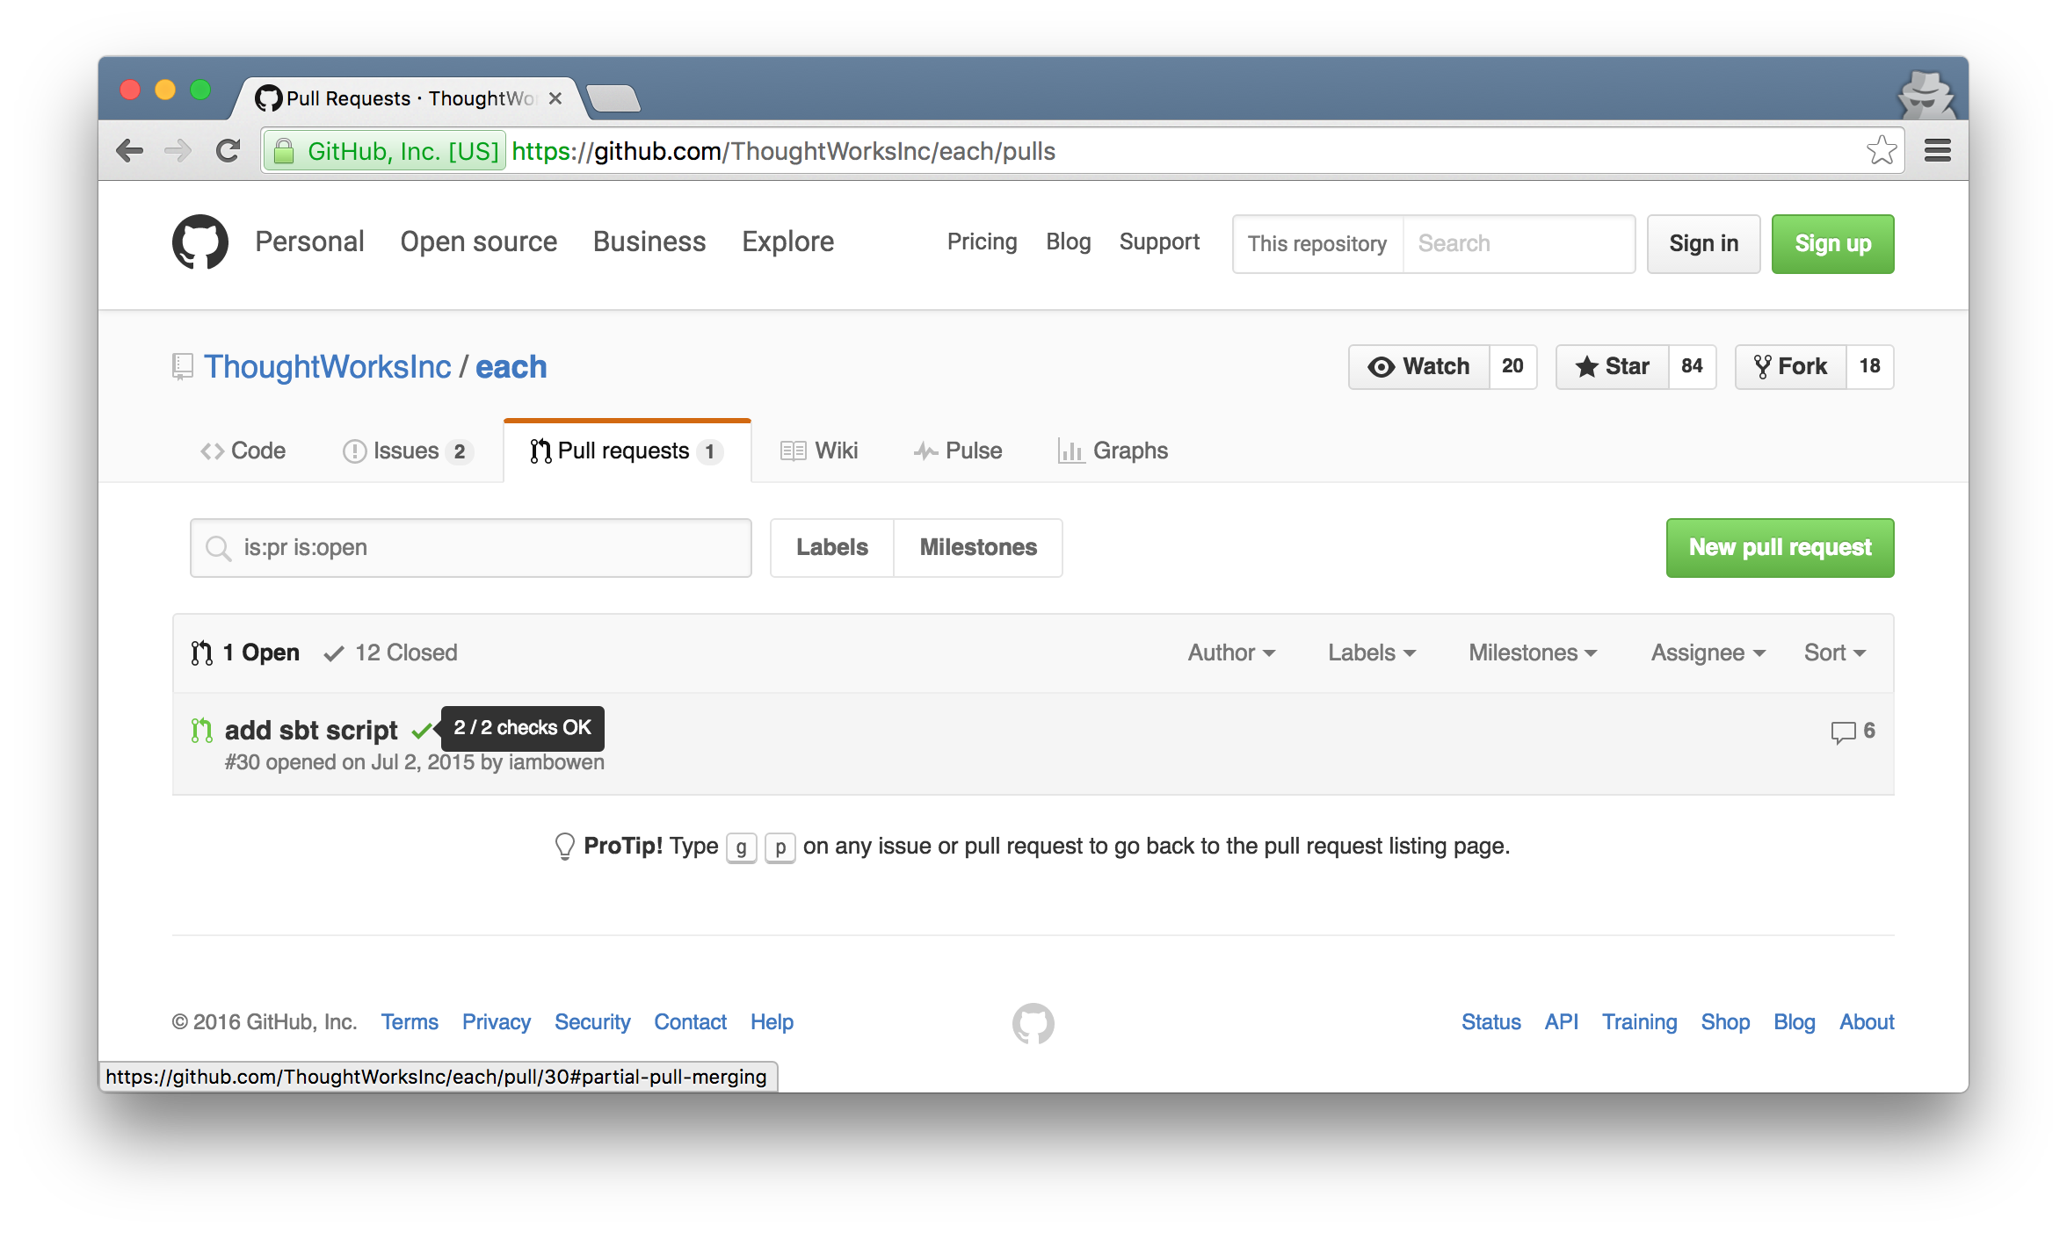Screen dimensions: 2067x1233
Task: Star the repository
Action: [1613, 366]
